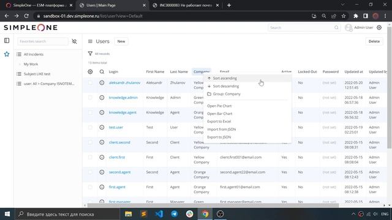The height and width of the screenshot is (220, 392).
Task: Open Telegram from the taskbar
Action: click(174, 214)
